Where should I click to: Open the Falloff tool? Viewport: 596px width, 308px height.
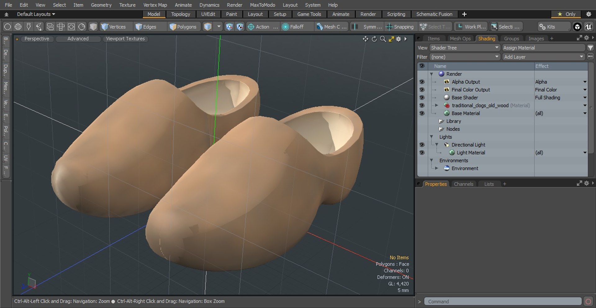pyautogui.click(x=294, y=27)
